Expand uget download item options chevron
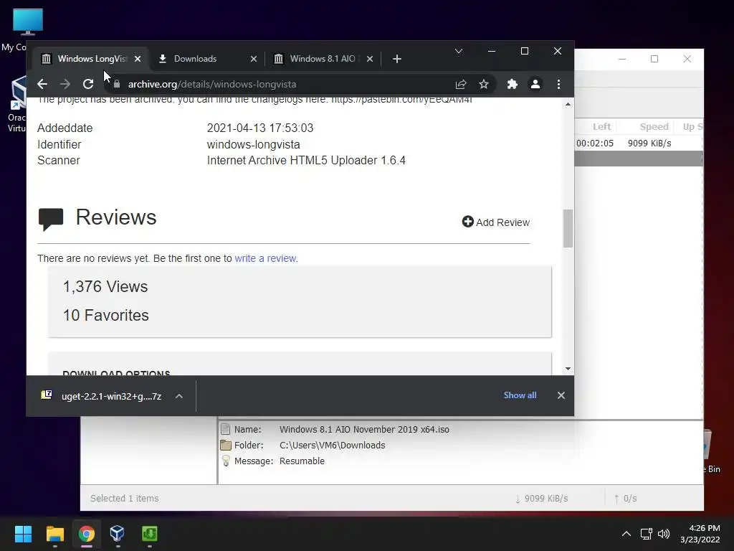The width and height of the screenshot is (734, 551). (178, 396)
